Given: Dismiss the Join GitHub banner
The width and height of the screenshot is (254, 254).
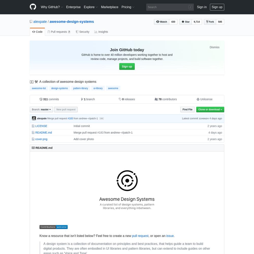Looking at the screenshot, I should pyautogui.click(x=214, y=47).
